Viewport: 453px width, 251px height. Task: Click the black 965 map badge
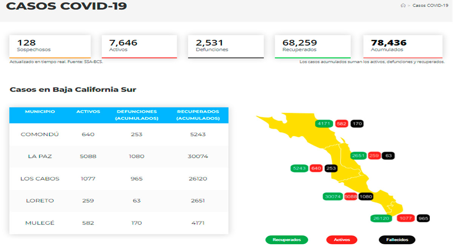pos(423,218)
